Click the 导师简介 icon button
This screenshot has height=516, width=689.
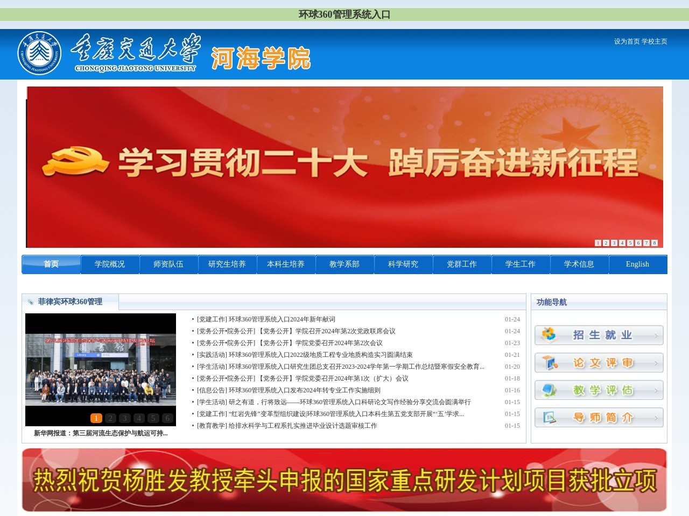click(599, 418)
